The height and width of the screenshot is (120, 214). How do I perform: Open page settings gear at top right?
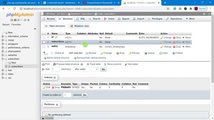pos(204,14)
